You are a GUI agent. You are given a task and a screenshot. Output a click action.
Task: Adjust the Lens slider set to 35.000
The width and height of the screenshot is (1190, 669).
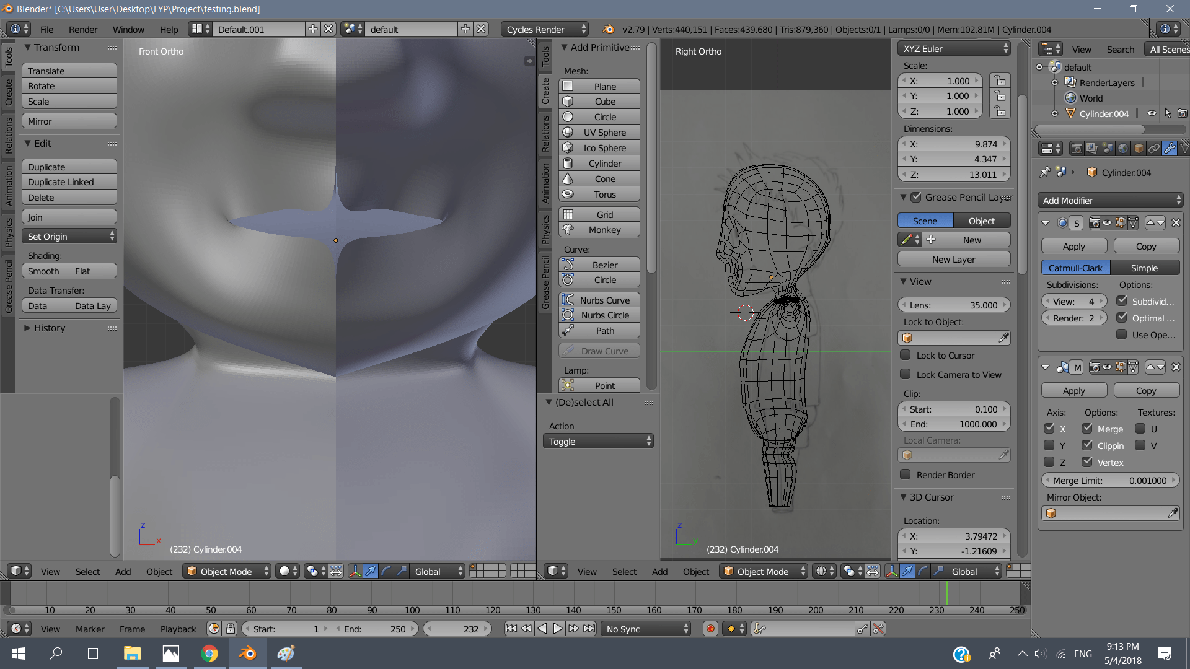(x=953, y=305)
